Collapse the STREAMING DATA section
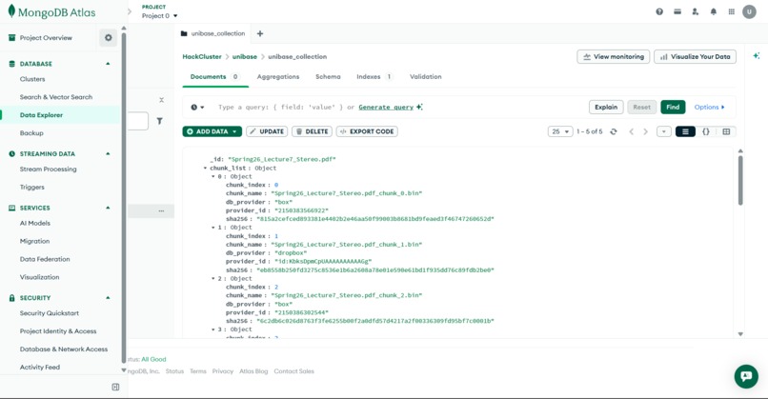Screen dimensions: 768x399 coord(108,153)
